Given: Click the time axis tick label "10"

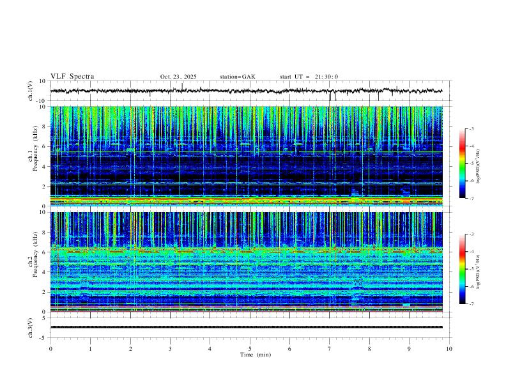Looking at the screenshot, I should pyautogui.click(x=449, y=349).
